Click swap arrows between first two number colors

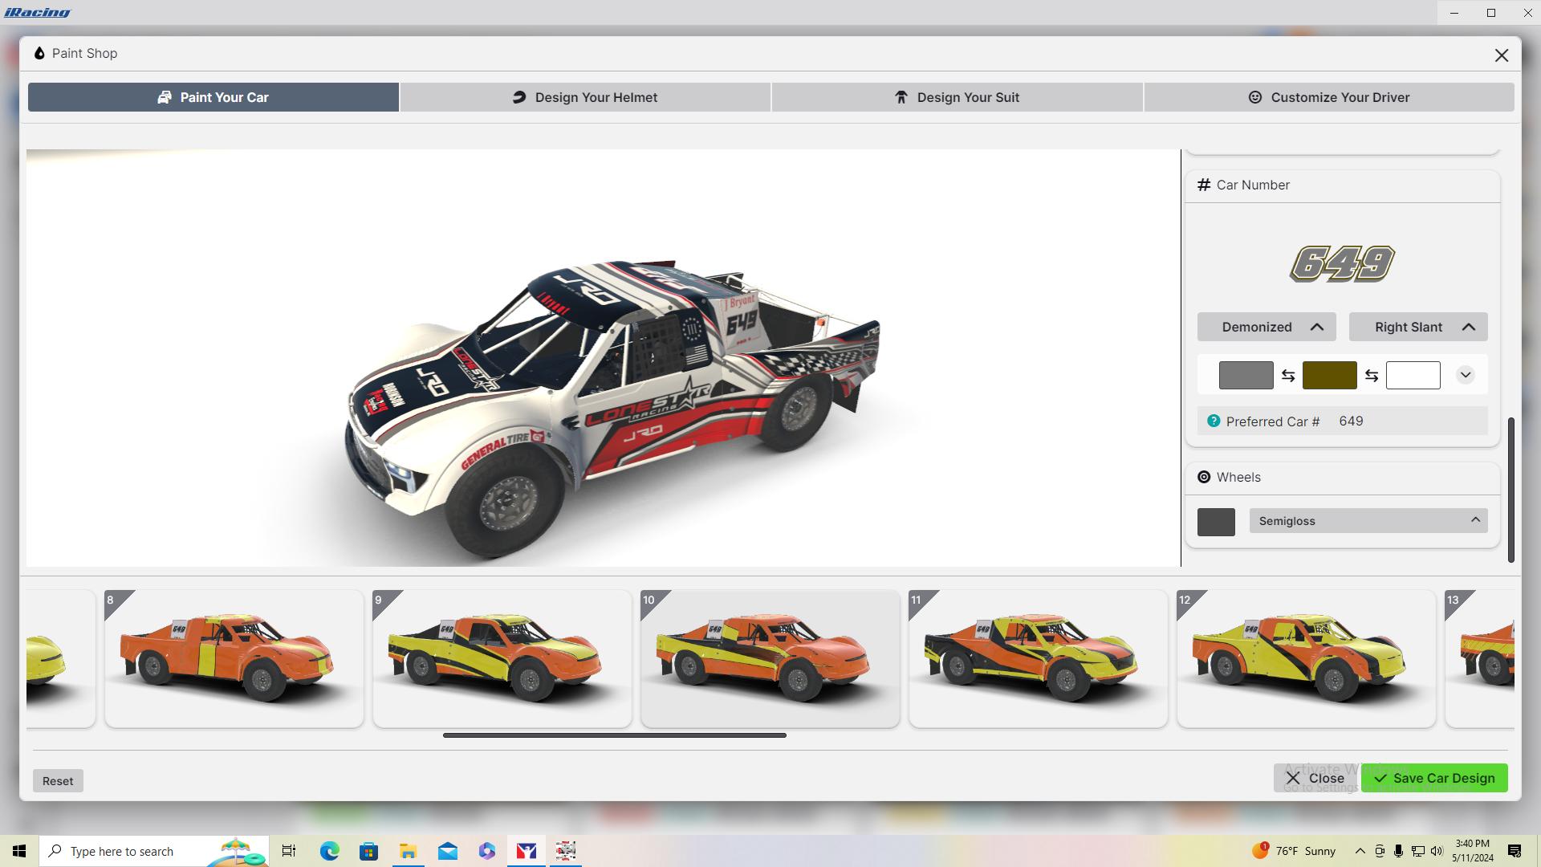click(1289, 375)
